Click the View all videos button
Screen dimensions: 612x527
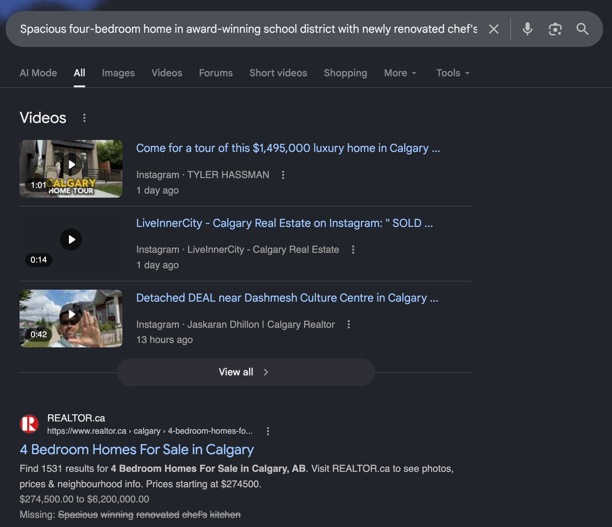point(246,372)
